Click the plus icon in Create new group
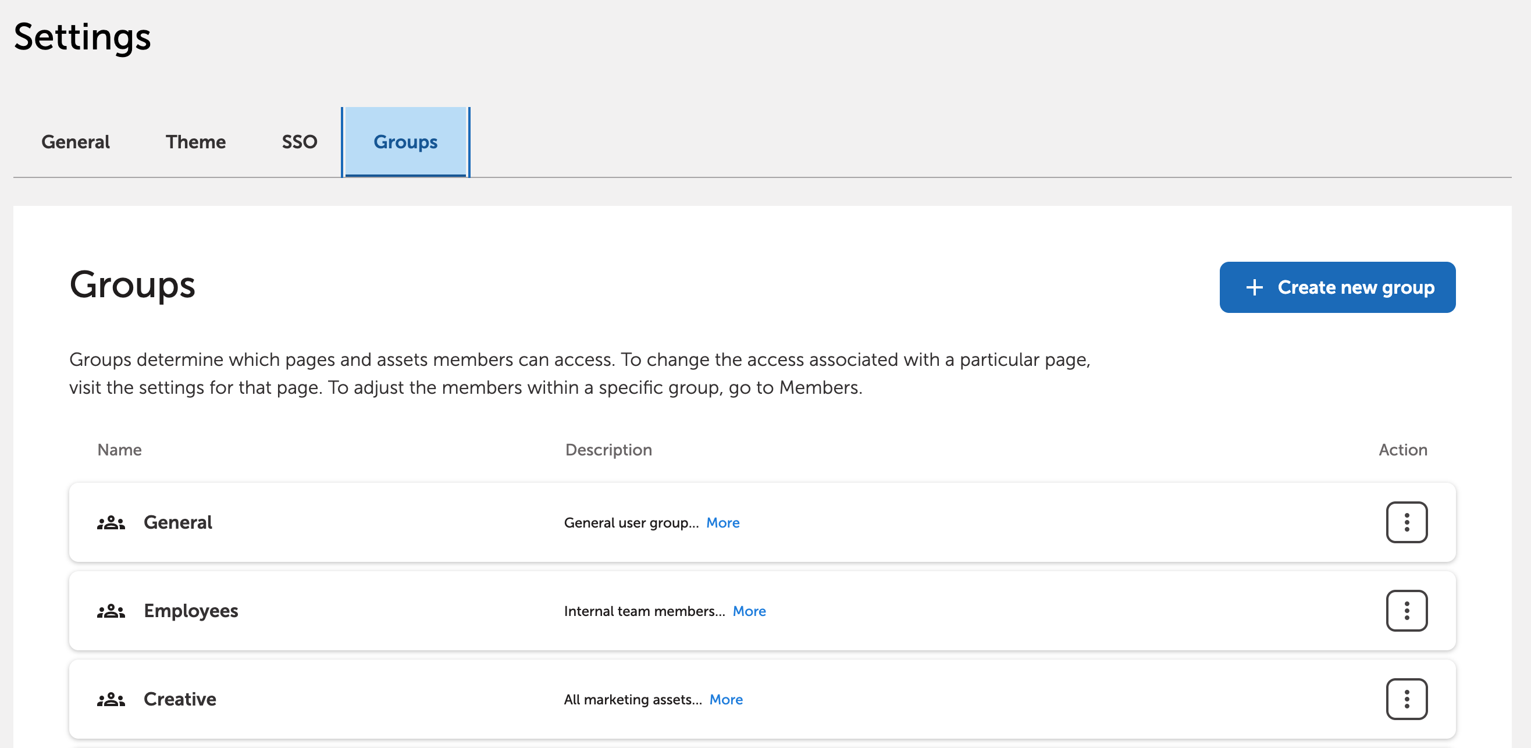This screenshot has height=748, width=1531. tap(1254, 287)
